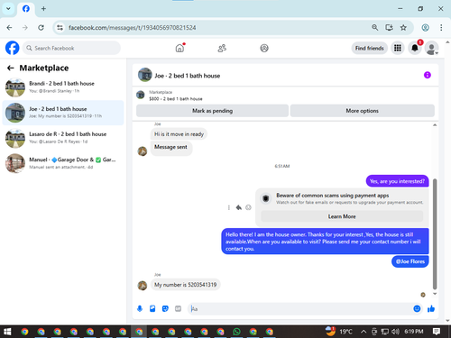Click the install app icon in address bar

[389, 28]
